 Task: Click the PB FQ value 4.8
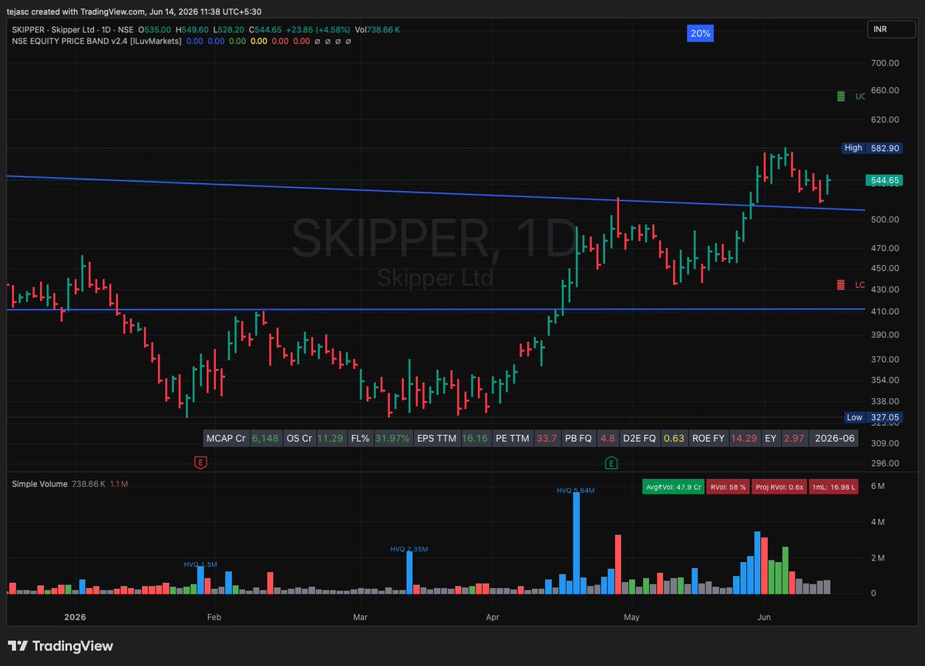(607, 438)
